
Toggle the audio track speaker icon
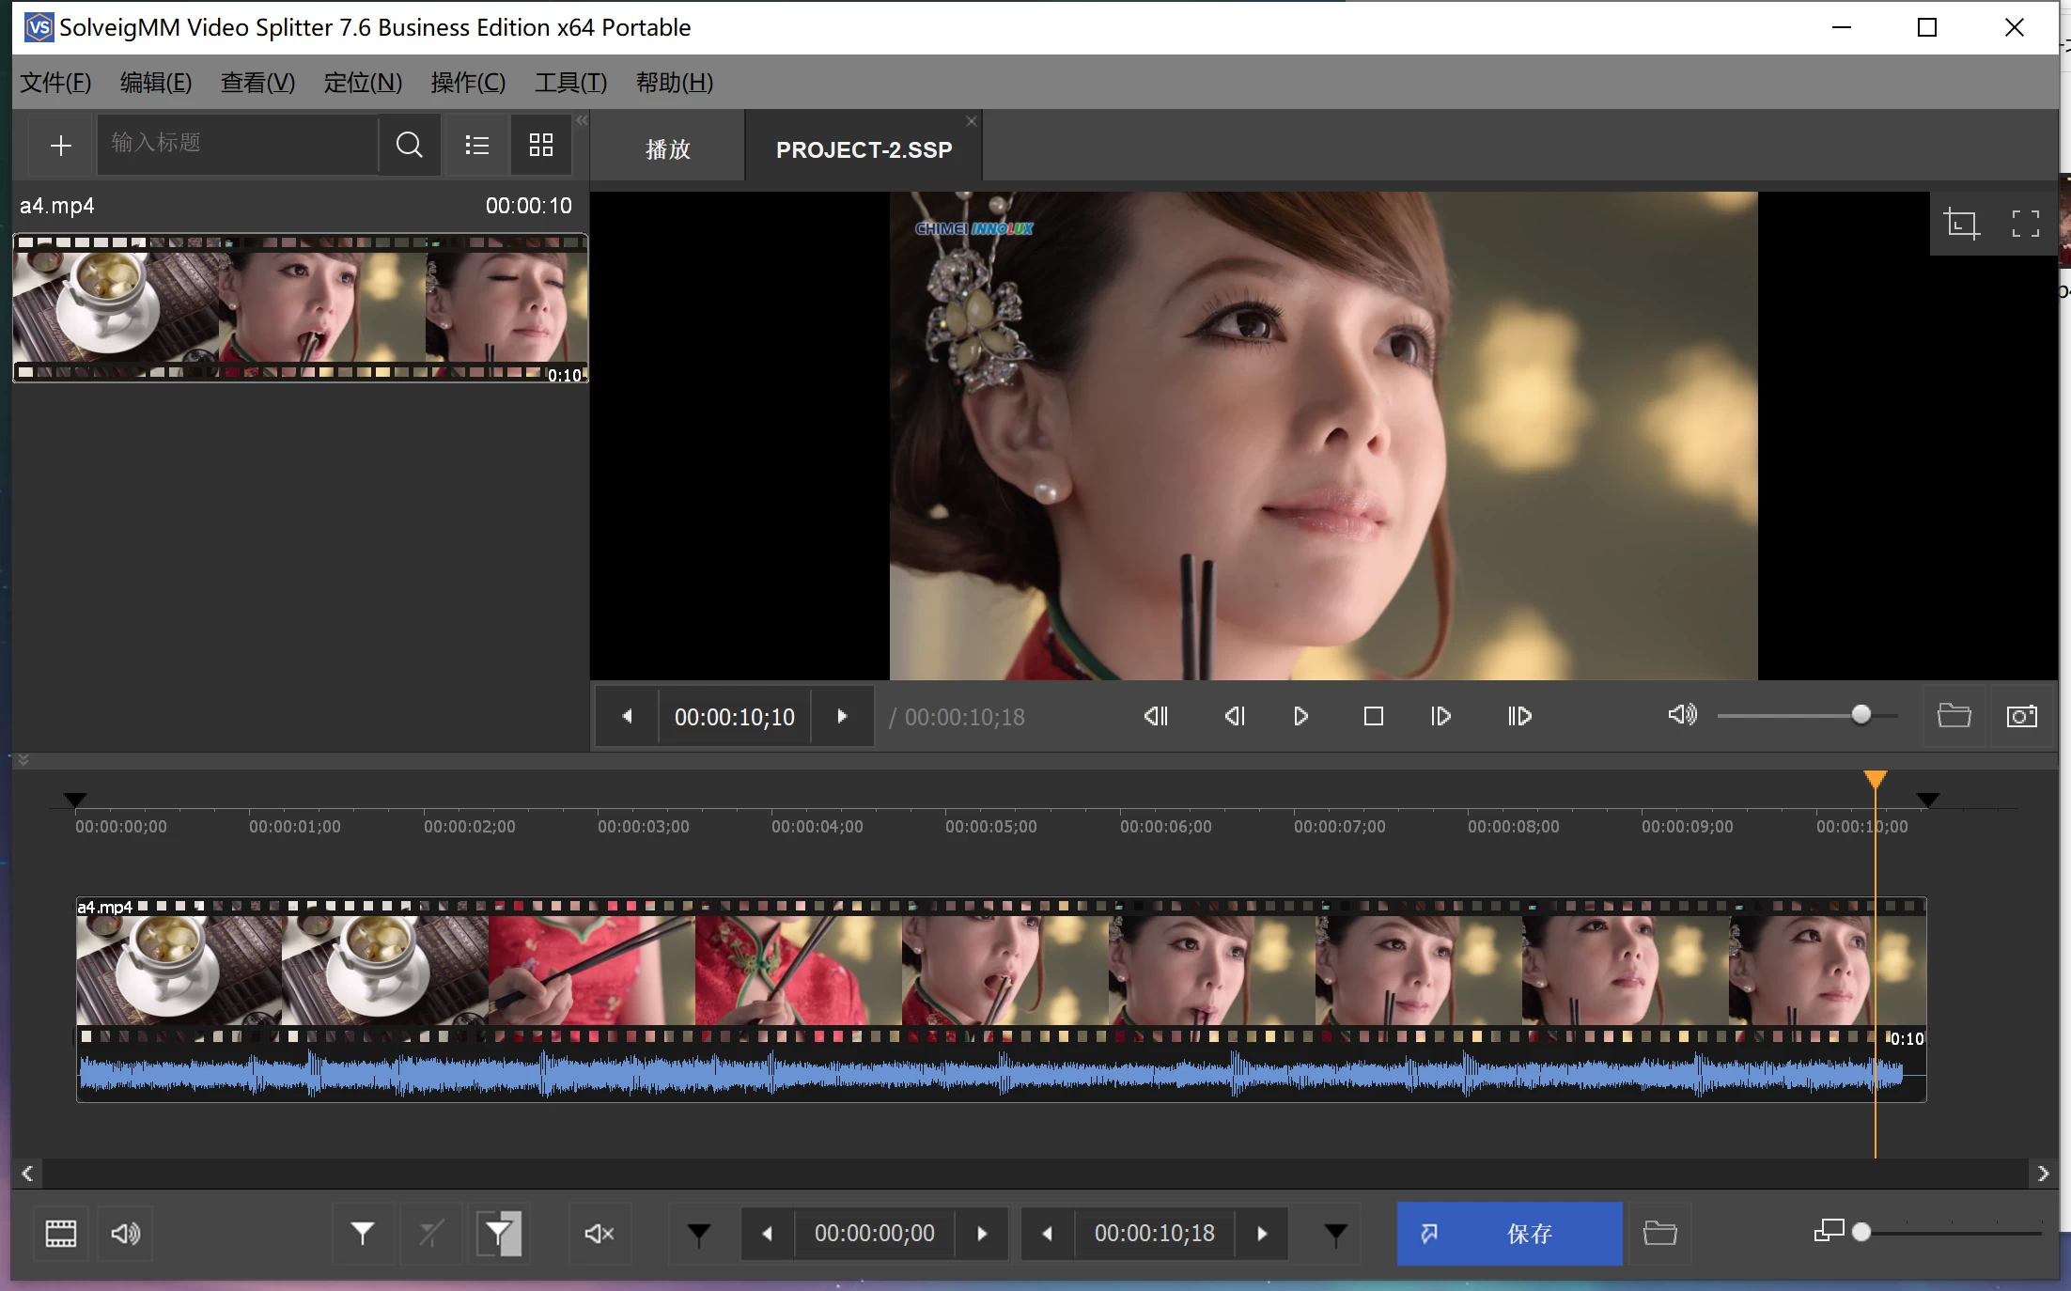click(125, 1234)
